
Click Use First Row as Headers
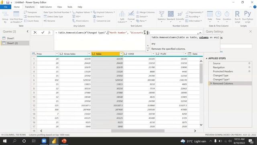[16, 17]
